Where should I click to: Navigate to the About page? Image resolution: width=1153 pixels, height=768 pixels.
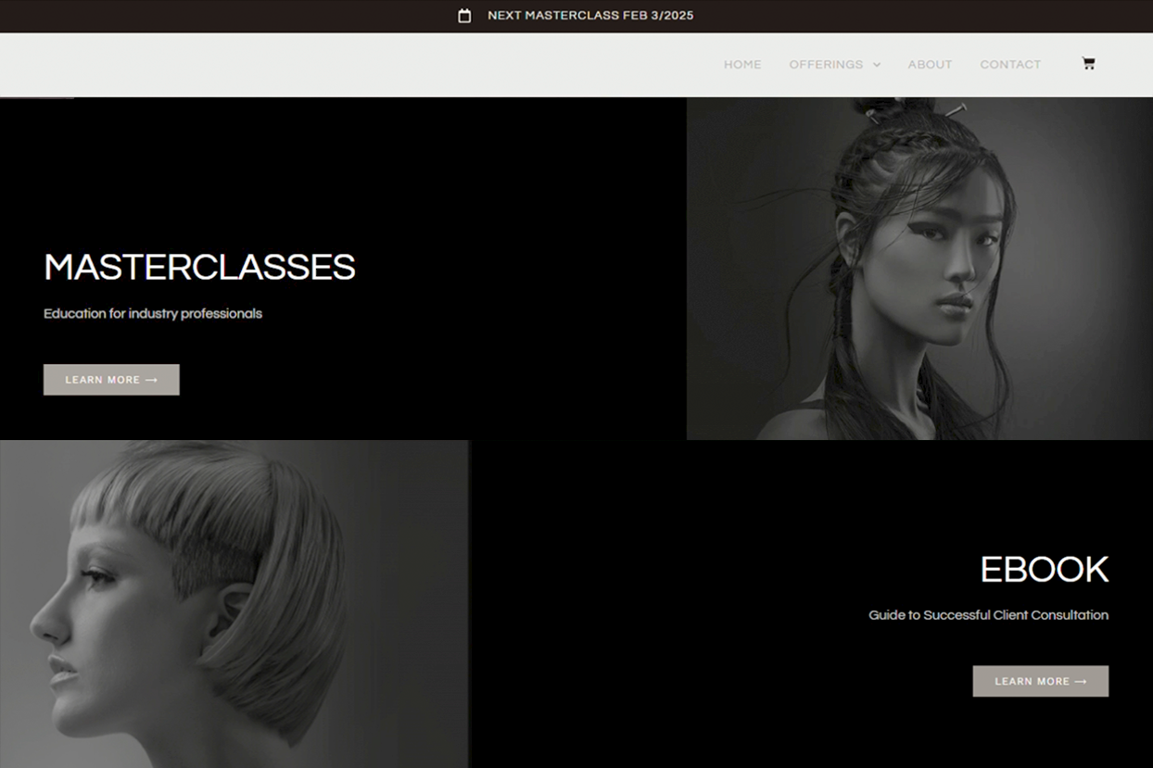tap(930, 65)
